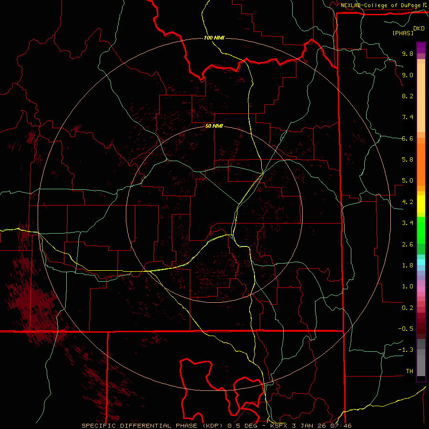Click the NEXLAB-College of DuPage label

coord(381,5)
